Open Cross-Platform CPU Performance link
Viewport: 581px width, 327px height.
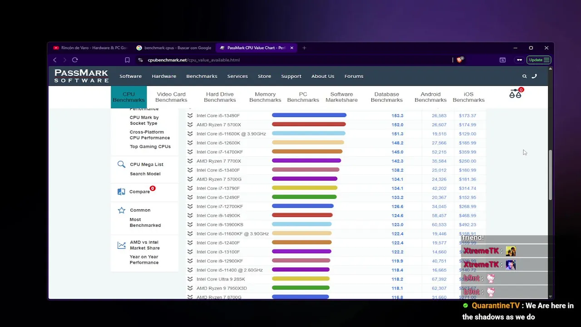coord(150,135)
